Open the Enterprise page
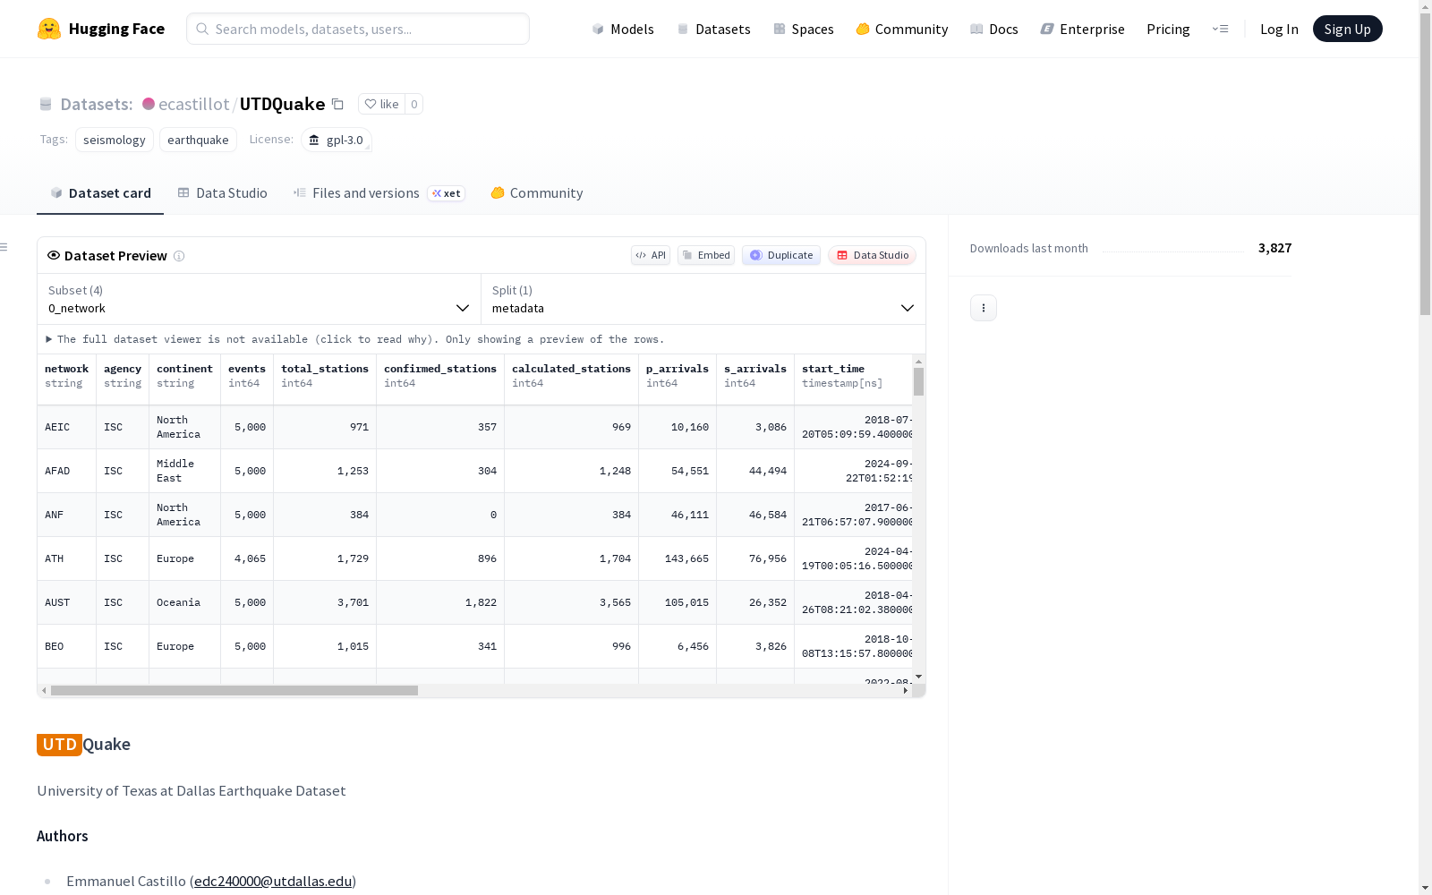 [1083, 29]
